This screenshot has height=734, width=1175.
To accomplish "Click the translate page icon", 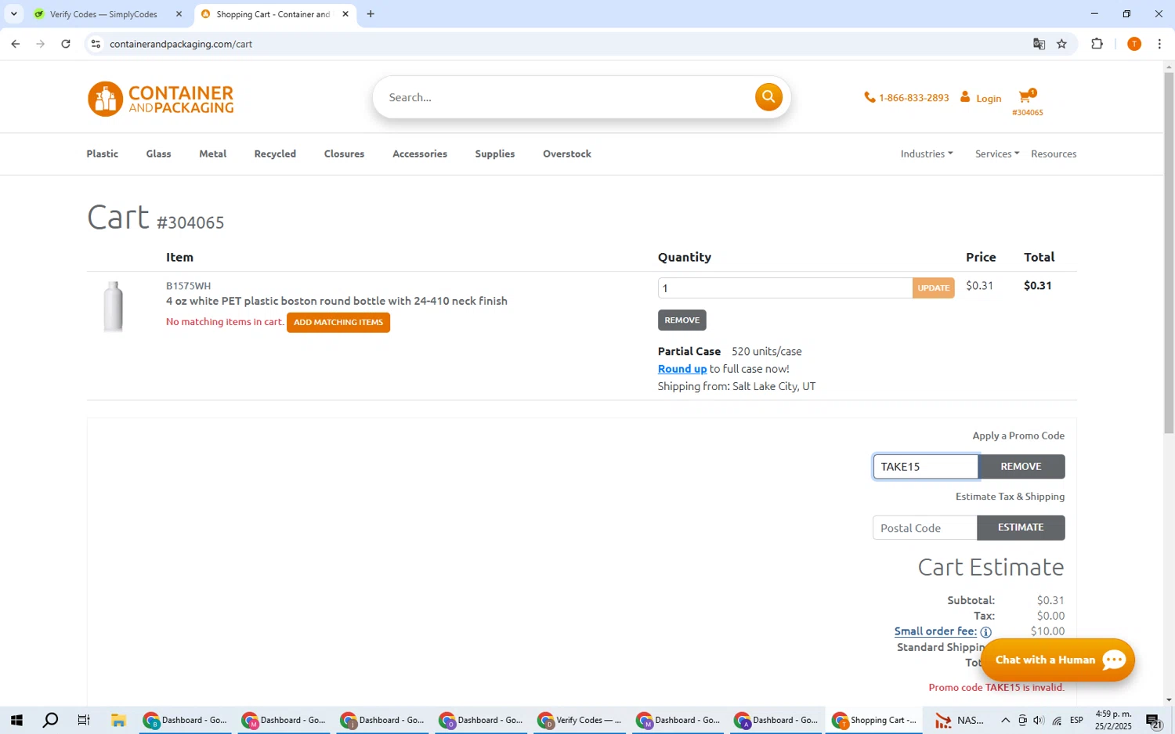I will (x=1039, y=44).
